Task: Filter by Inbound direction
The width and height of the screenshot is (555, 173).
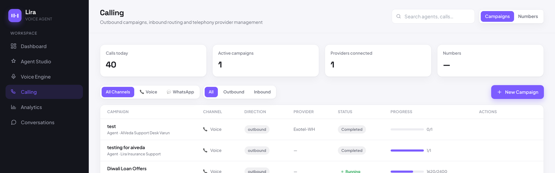Action: pos(262,92)
